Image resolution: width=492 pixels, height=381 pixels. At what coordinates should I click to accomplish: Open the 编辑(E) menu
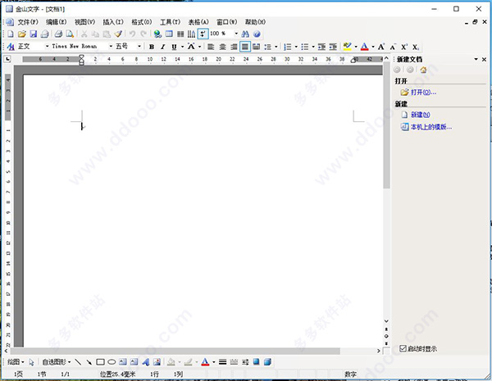pos(56,22)
